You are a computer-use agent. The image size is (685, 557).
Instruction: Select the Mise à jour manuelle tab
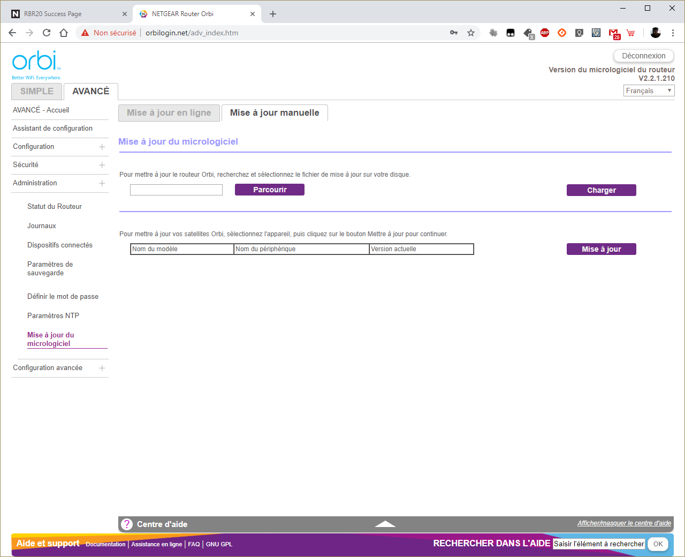coord(275,112)
